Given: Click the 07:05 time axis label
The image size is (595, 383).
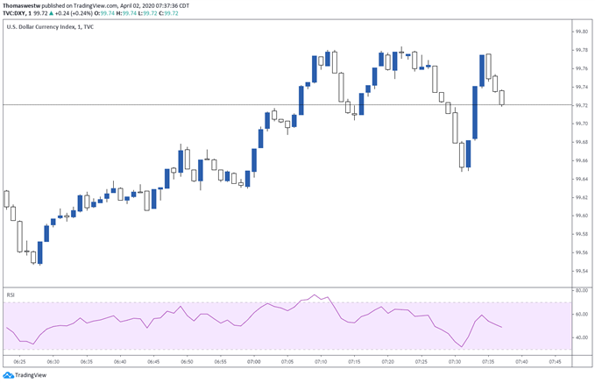Looking at the screenshot, I should tap(287, 362).
